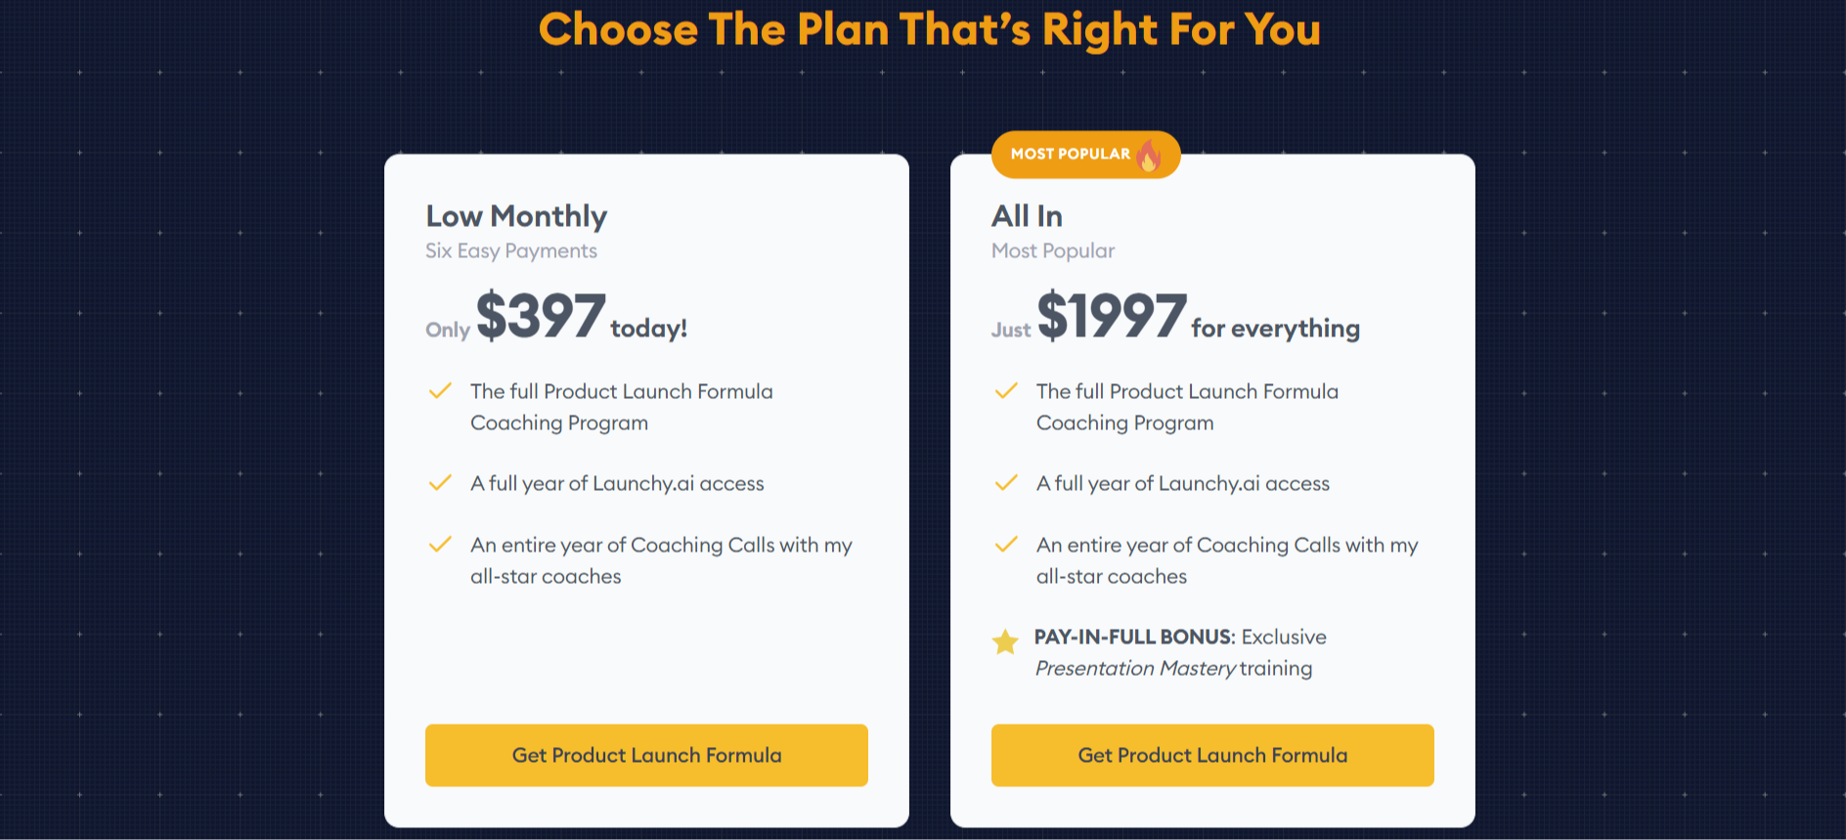Click checkmark beside Low Monthly Coaching Program feature
The width and height of the screenshot is (1846, 840).
[440, 391]
